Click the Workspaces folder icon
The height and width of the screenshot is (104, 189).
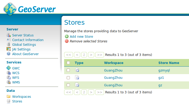pos(9,96)
